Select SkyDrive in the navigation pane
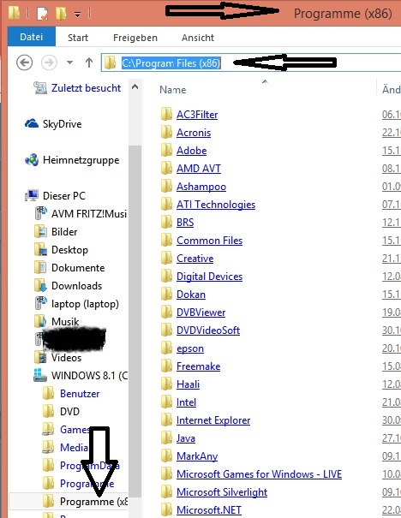 (x=63, y=124)
